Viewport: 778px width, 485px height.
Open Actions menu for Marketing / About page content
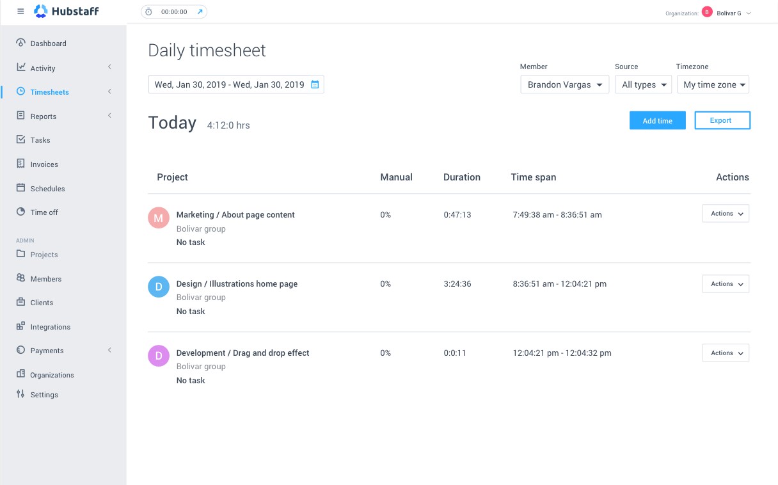point(725,213)
